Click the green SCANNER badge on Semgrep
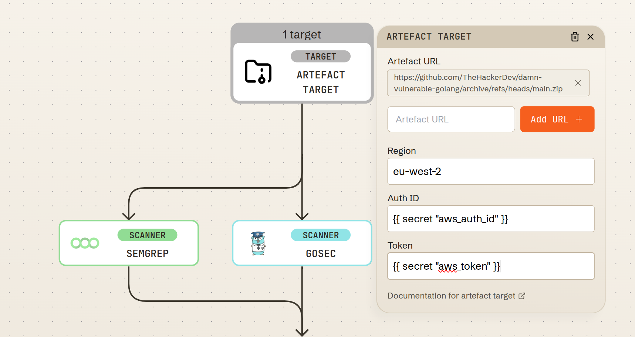 pyautogui.click(x=147, y=235)
